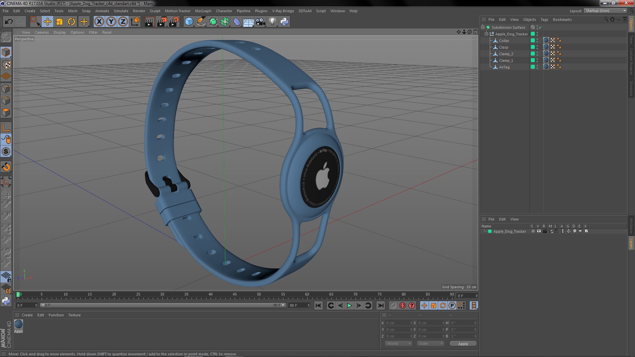
Task: Select the Scale tool
Action: coord(60,22)
